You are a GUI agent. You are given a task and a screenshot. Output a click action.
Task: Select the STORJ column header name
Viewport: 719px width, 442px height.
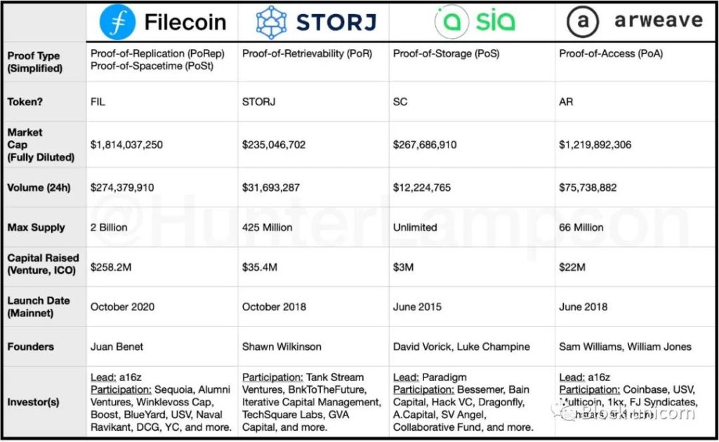[336, 22]
